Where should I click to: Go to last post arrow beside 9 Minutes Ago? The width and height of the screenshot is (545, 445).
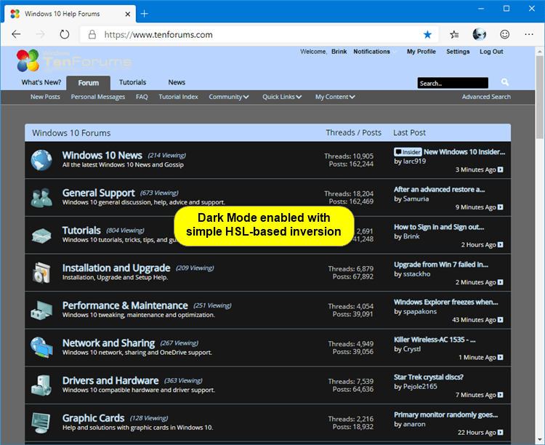[x=500, y=207]
